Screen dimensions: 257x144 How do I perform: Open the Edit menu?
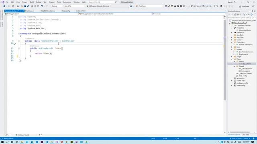tap(12, 2)
